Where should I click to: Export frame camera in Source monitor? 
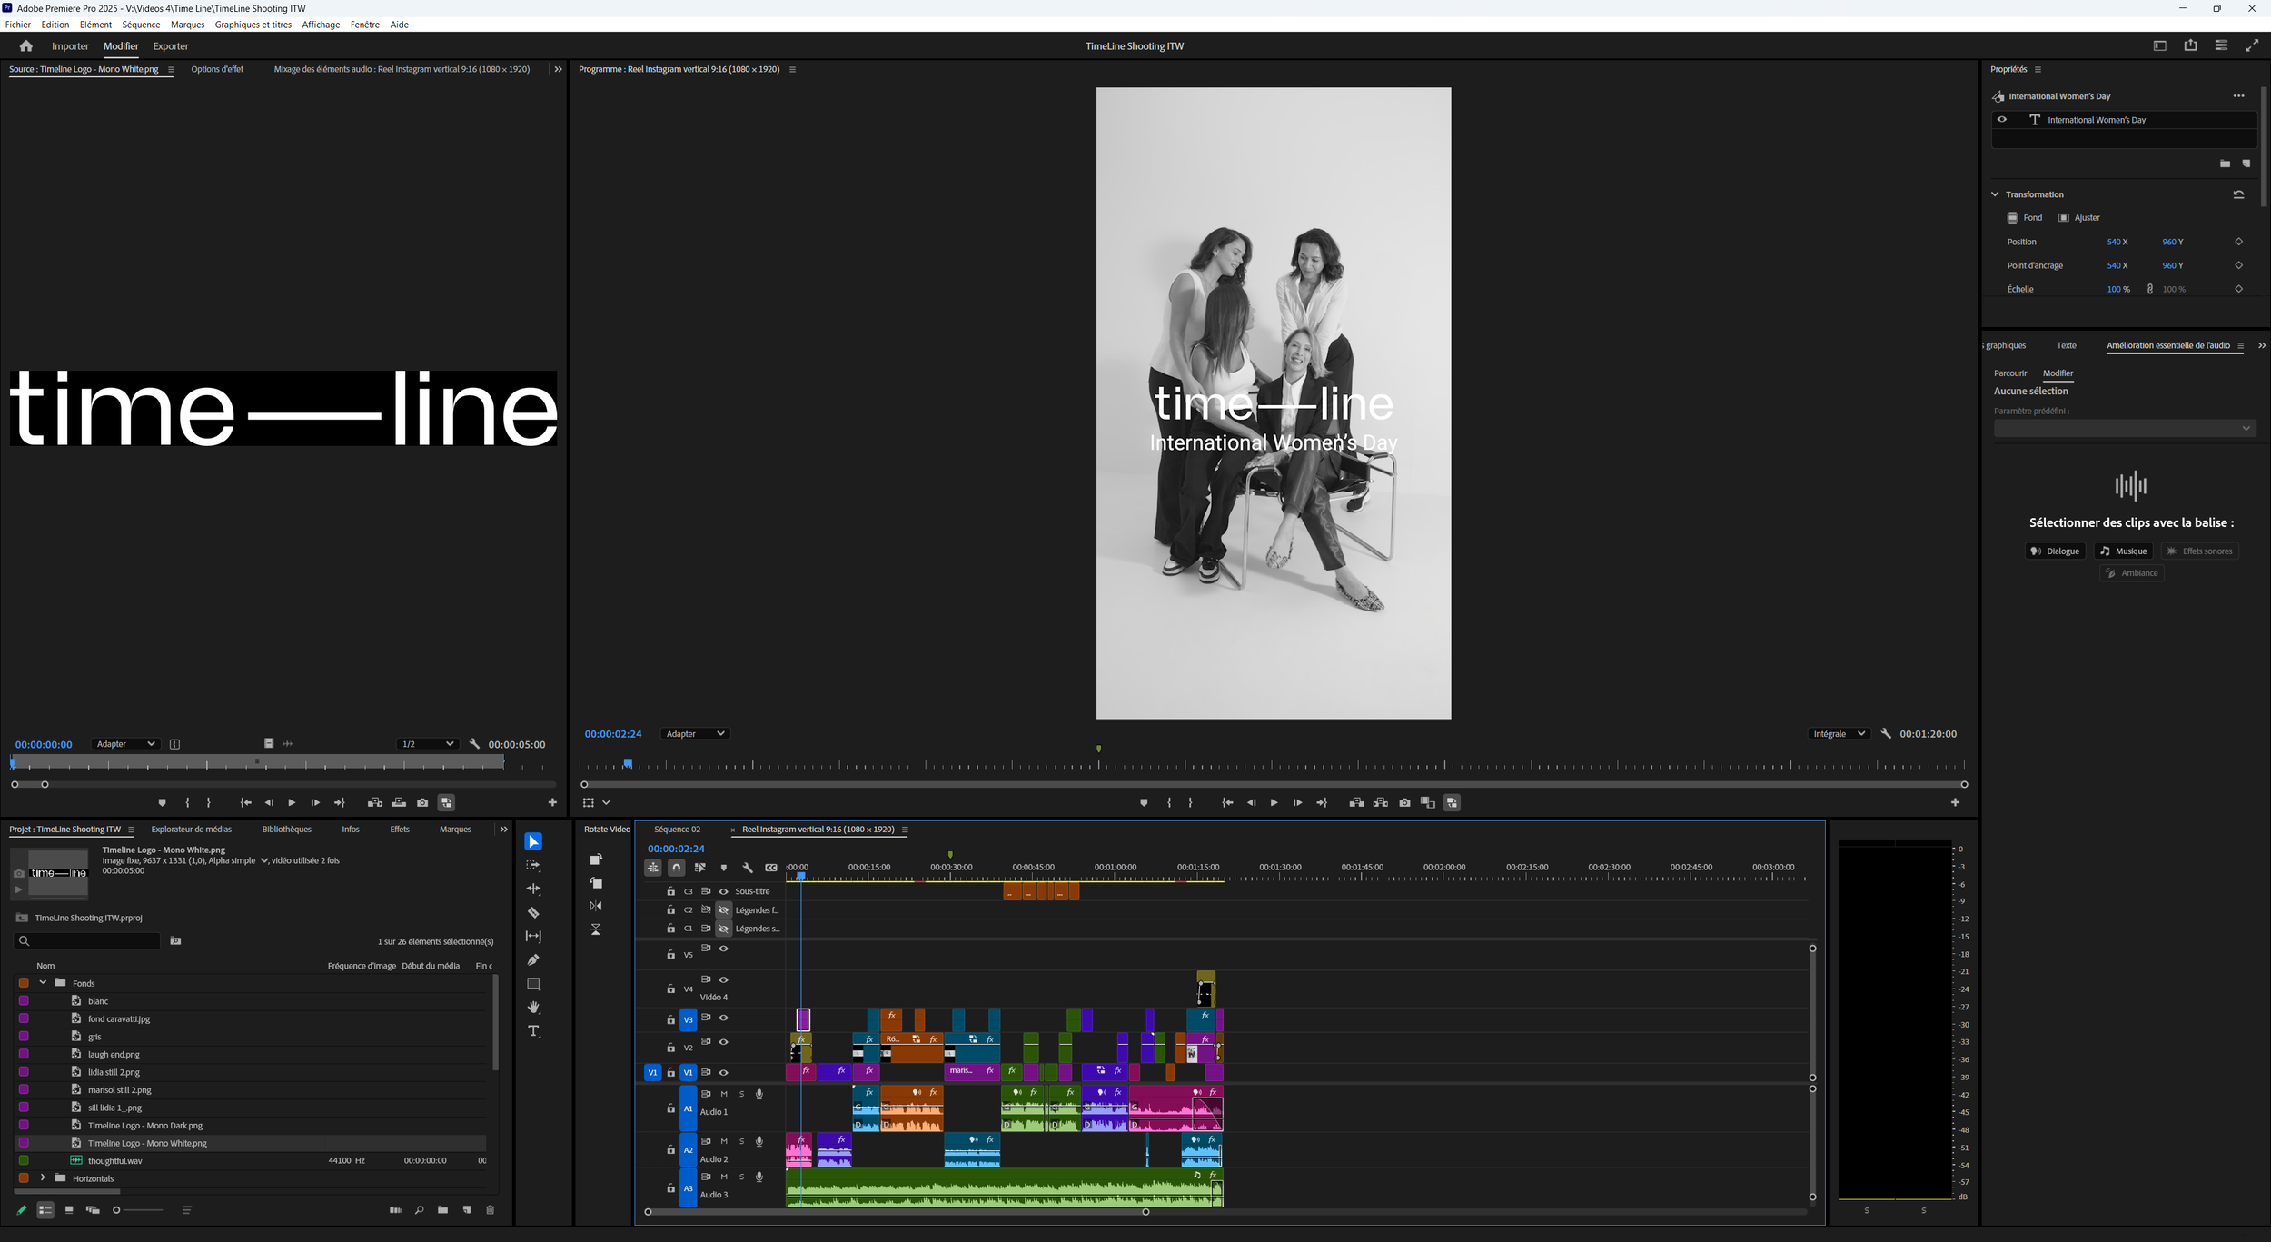(422, 803)
